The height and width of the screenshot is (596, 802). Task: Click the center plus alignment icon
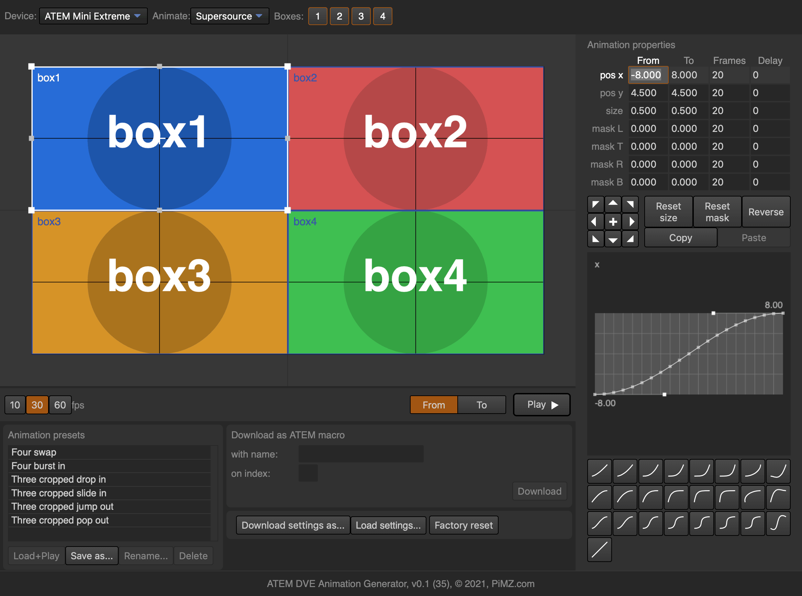pyautogui.click(x=613, y=222)
